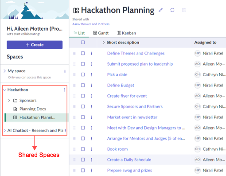Open row menu for Prepare swag and prizes
This screenshot has width=226, height=176.
91,170
